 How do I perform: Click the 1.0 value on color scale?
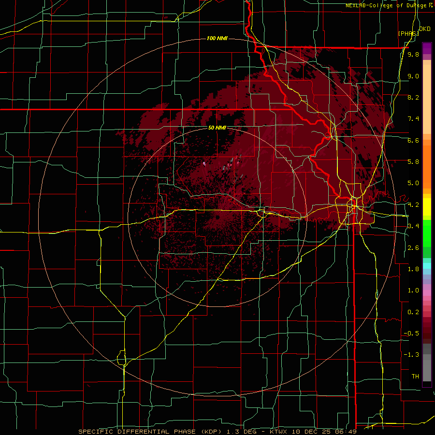click(x=413, y=290)
